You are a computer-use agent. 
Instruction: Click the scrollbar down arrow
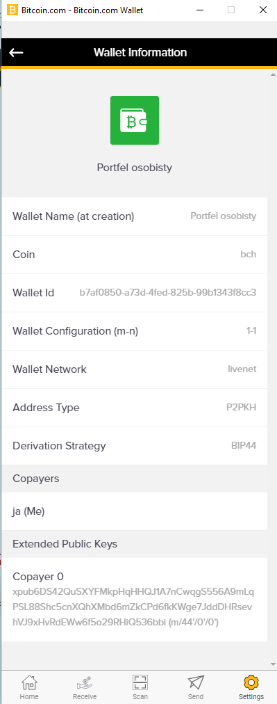click(273, 664)
